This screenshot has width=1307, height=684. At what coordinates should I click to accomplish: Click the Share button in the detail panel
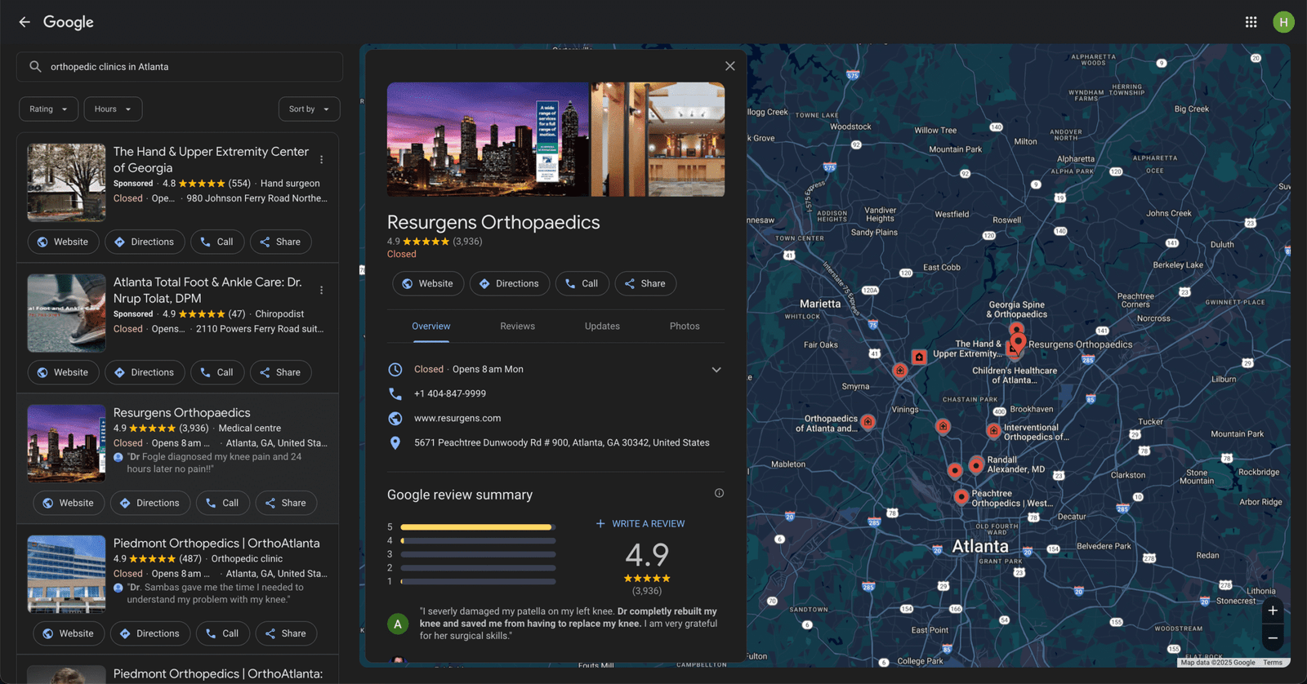[x=645, y=283]
